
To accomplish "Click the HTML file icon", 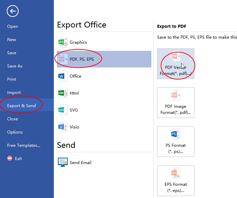I will (x=63, y=93).
